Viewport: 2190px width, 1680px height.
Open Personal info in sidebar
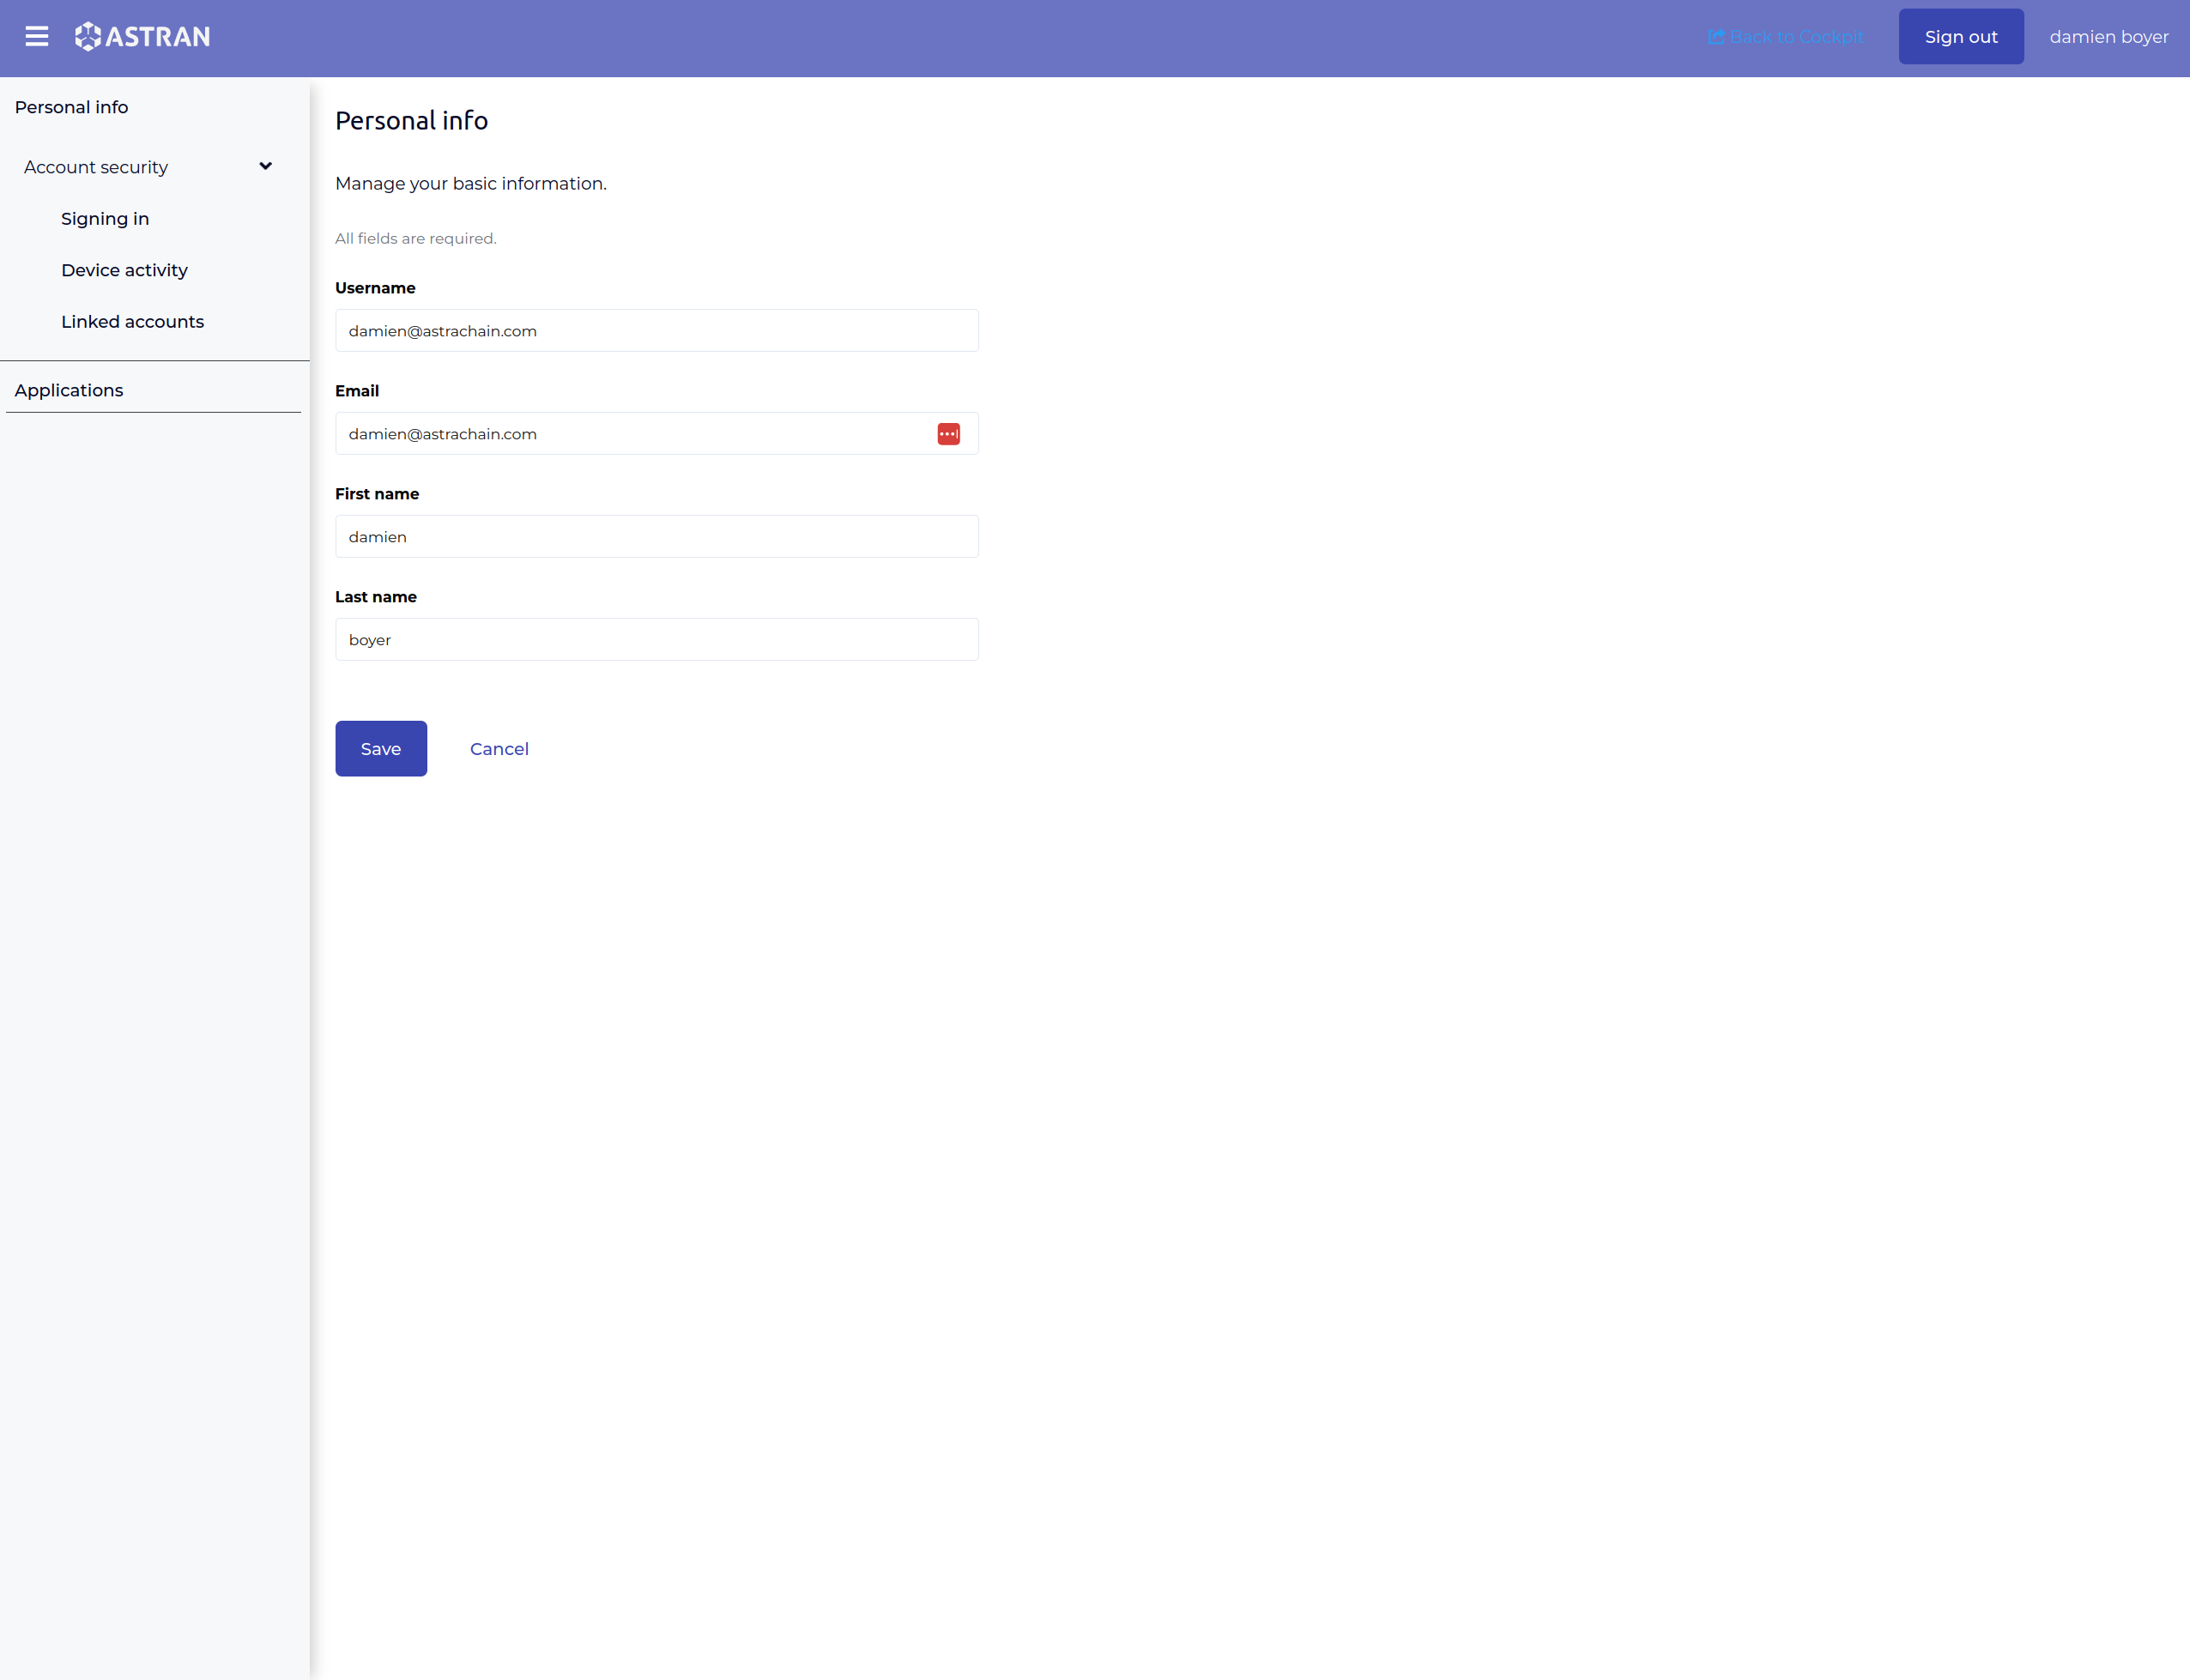tap(72, 107)
